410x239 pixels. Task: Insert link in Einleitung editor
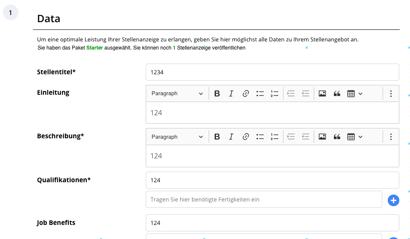tap(245, 93)
